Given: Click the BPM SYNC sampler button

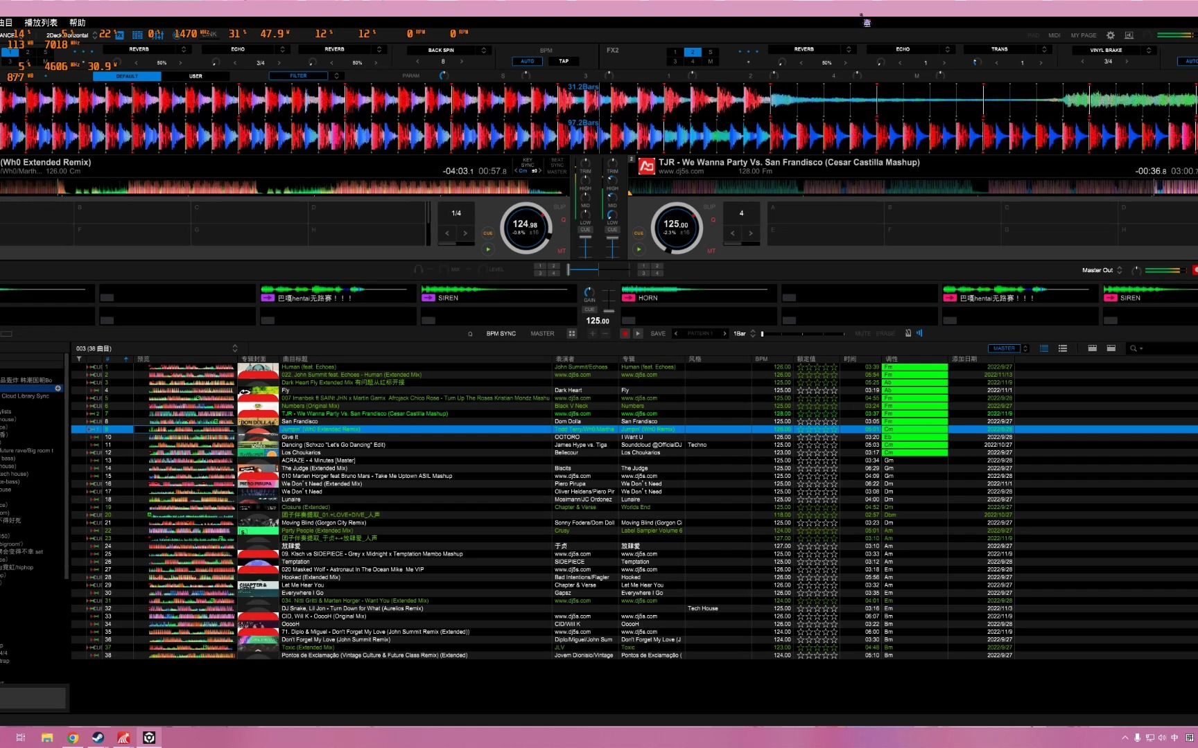Looking at the screenshot, I should click(x=501, y=334).
